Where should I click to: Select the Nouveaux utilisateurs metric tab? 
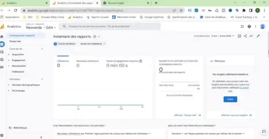[88, 64]
